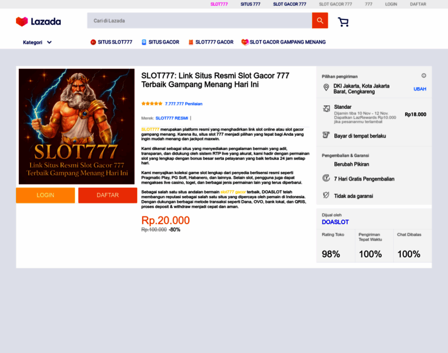448x353 pixels.
Task: Open bold SLOT GACOR 777 top link
Action: (x=289, y=4)
